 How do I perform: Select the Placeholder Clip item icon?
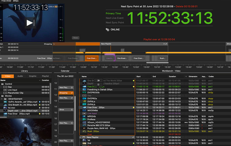(x=6, y=93)
